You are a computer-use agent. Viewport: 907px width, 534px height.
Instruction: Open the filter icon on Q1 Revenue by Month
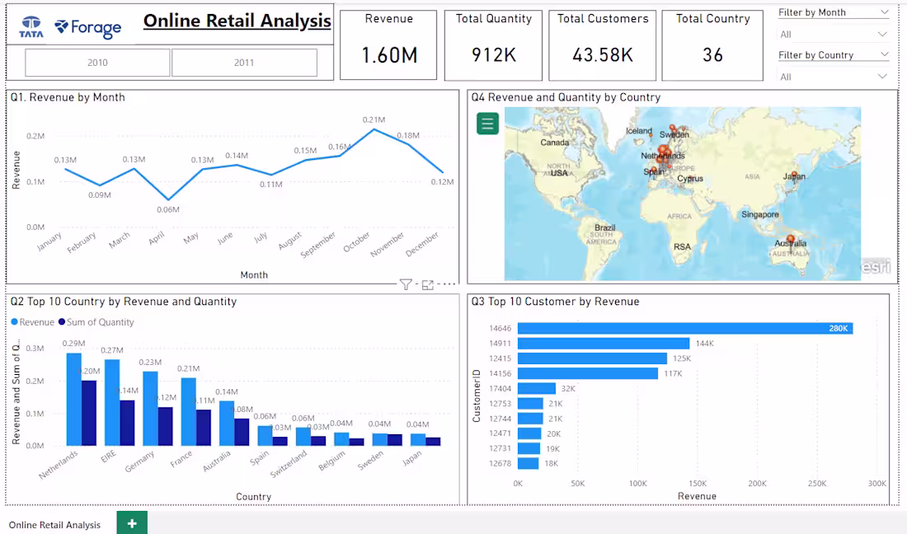tap(405, 283)
